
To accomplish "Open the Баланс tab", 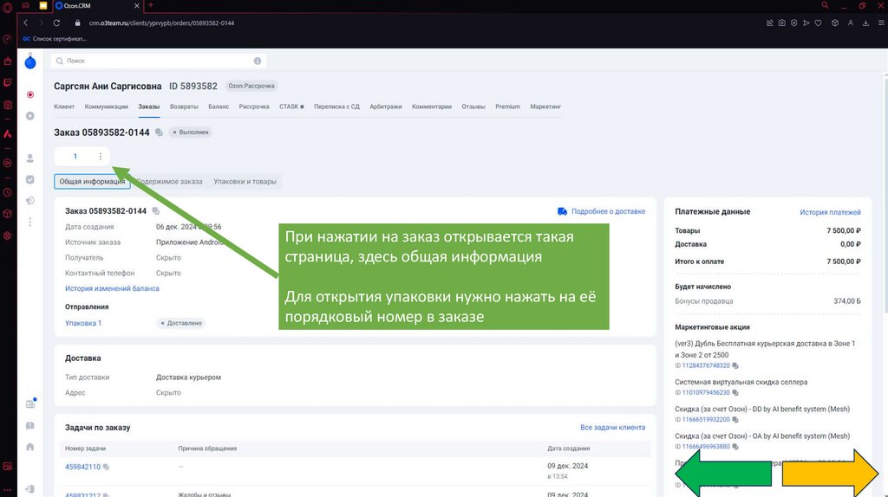I will (219, 106).
